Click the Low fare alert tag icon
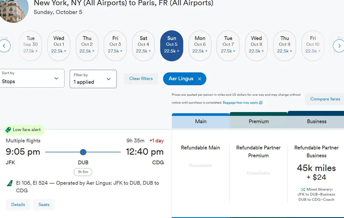 pyautogui.click(x=8, y=130)
